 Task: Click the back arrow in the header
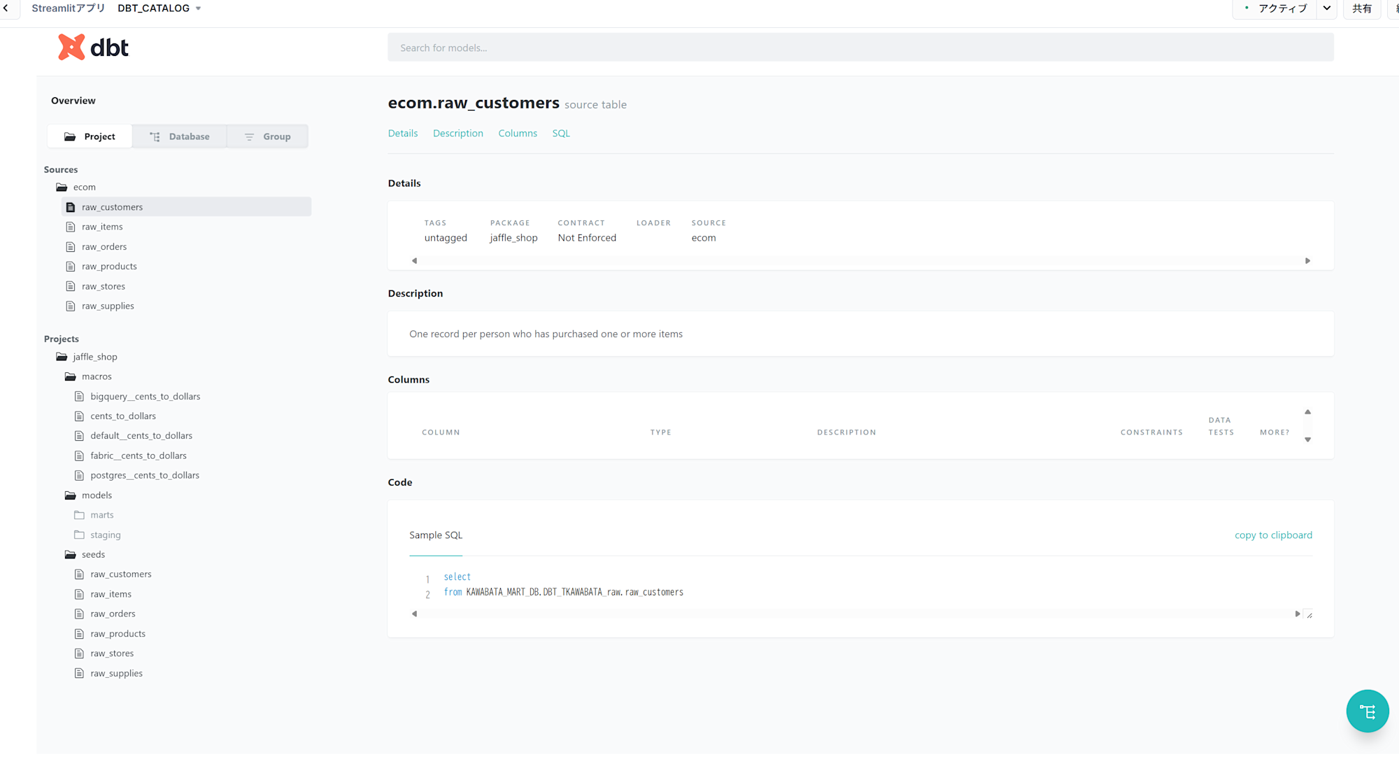6,8
